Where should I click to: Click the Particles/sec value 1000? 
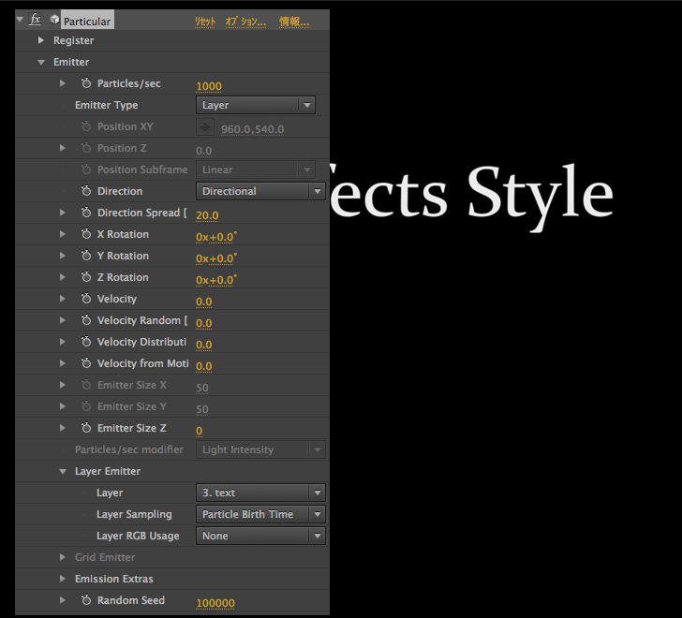[209, 86]
